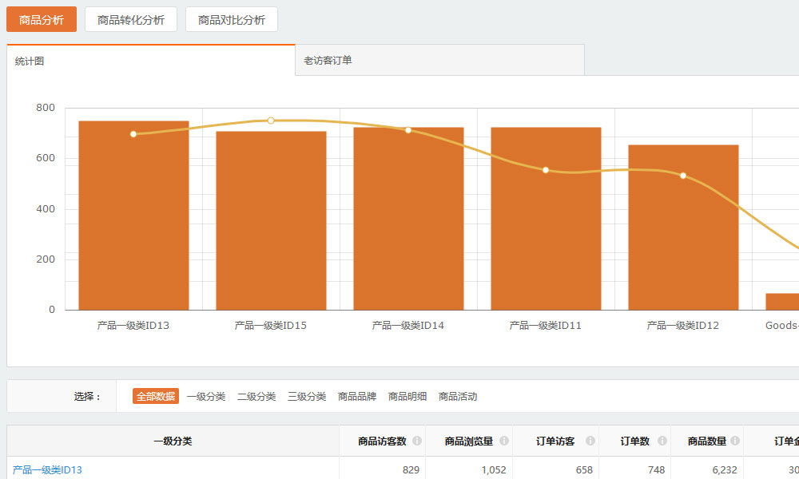Show info tooltip icon for 商品浏览量
The height and width of the screenshot is (479, 799).
(x=504, y=441)
